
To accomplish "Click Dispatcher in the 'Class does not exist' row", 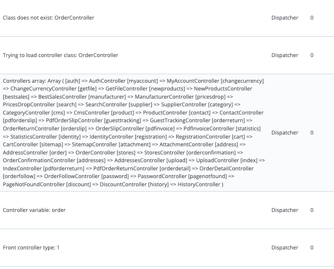I will point(285,18).
